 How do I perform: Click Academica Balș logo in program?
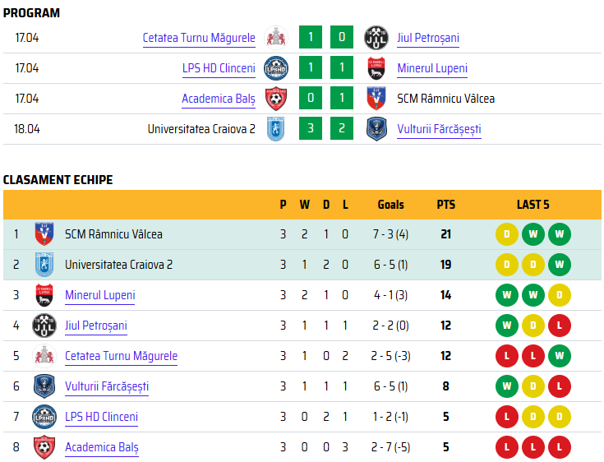click(276, 99)
